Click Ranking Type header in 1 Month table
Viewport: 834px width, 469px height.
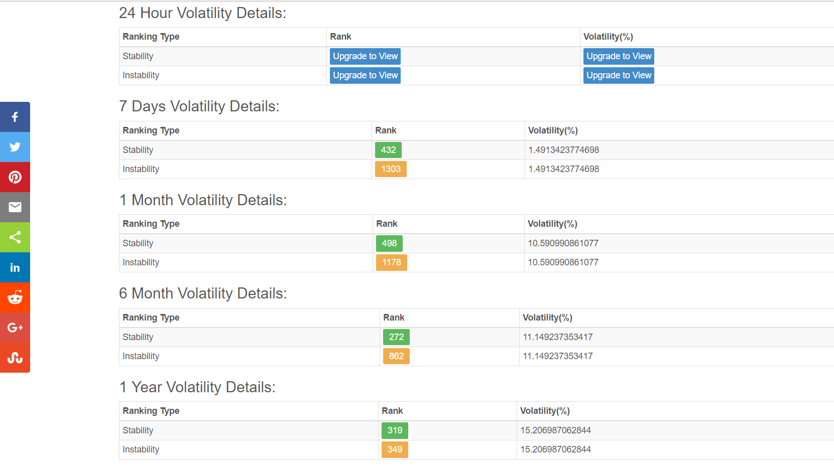click(x=151, y=224)
